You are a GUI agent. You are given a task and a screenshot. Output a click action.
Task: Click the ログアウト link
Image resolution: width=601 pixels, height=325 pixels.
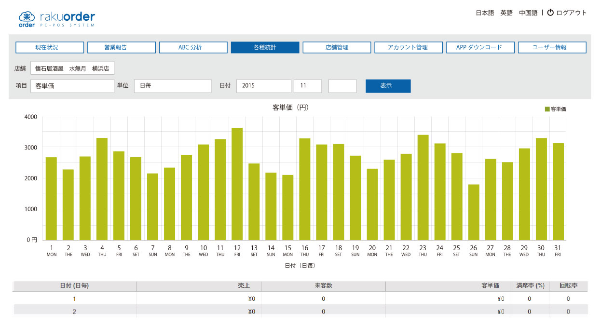coord(572,13)
